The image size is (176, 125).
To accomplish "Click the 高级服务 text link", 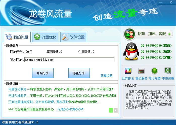I will click(141, 78).
